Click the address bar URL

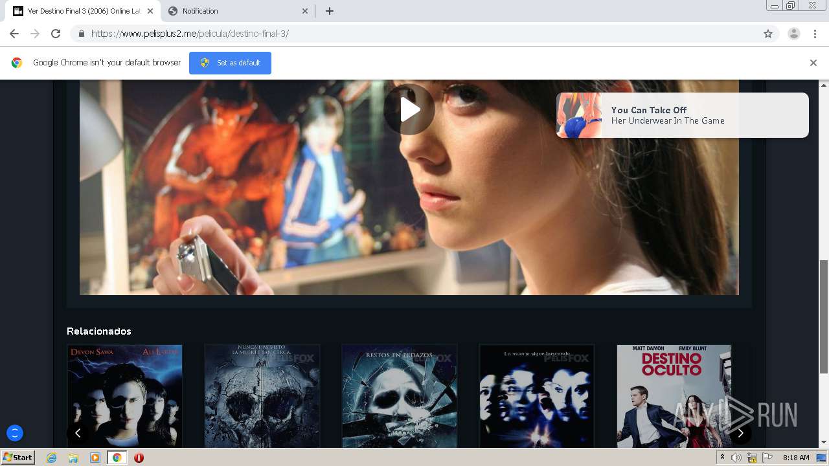(x=190, y=34)
